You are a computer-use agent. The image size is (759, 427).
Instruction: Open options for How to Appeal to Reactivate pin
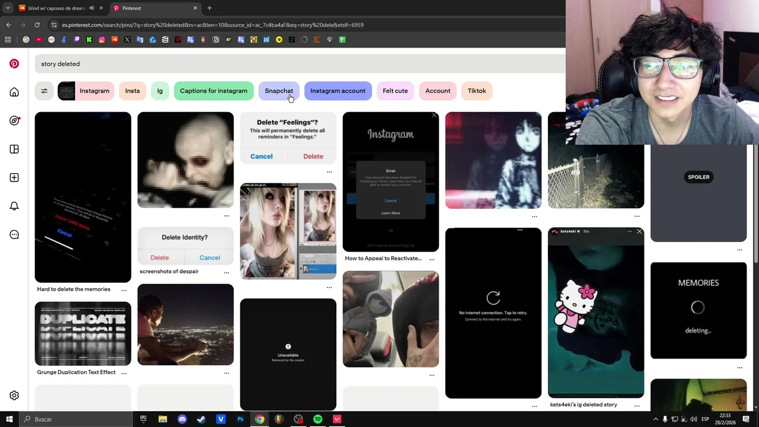tap(432, 259)
